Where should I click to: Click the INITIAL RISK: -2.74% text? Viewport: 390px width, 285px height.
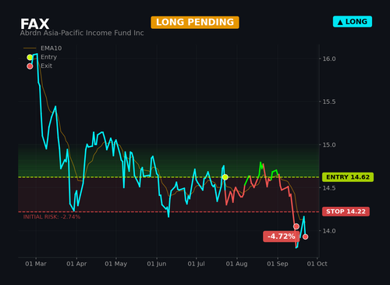(51, 217)
